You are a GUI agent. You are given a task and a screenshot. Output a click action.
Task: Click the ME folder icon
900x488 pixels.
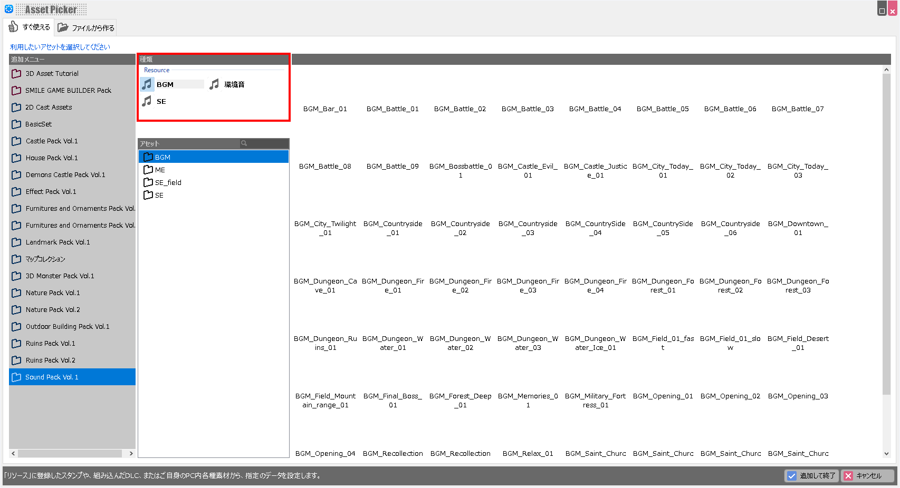point(148,170)
